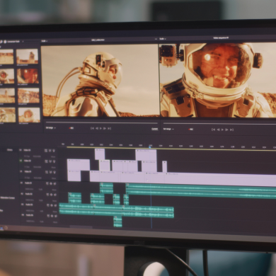This screenshot has width=276, height=276.
Task: Open the bottom-right smiling astronaut thumbnail
Action: pos(29,115)
